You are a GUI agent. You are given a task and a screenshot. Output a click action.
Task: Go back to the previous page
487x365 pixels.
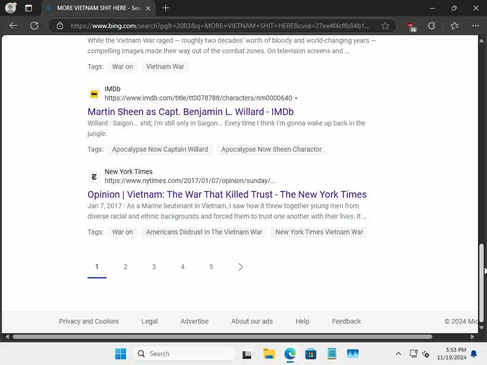13,26
